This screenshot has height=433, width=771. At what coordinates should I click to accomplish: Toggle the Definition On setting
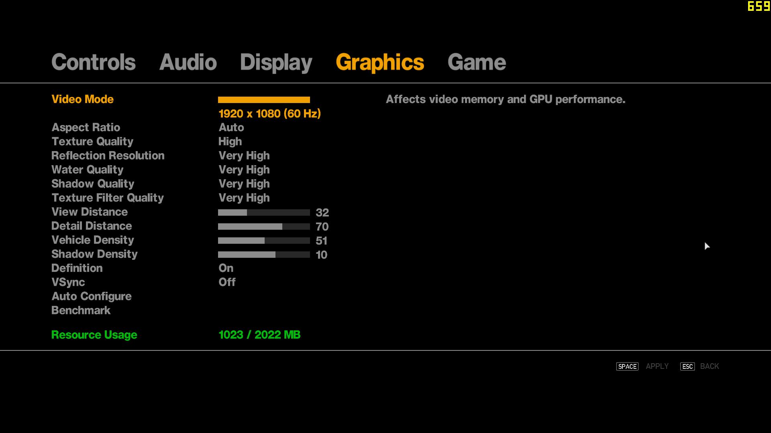(x=226, y=268)
